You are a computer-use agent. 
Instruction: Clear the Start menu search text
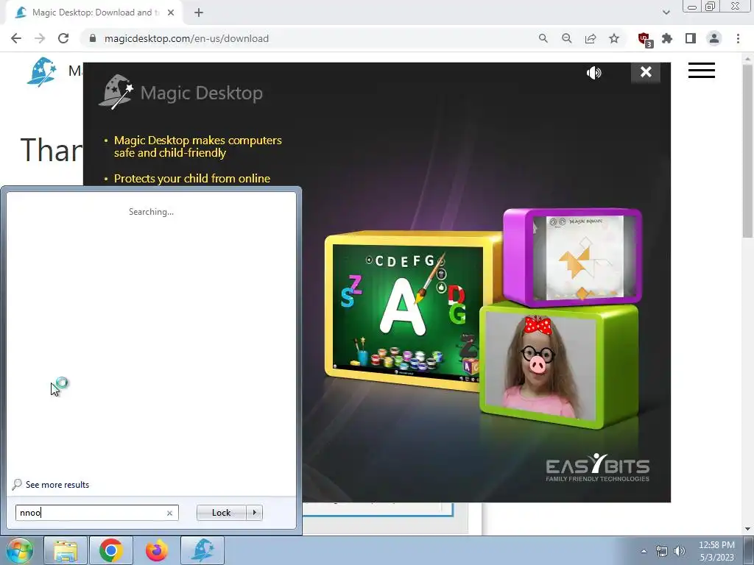pos(170,513)
